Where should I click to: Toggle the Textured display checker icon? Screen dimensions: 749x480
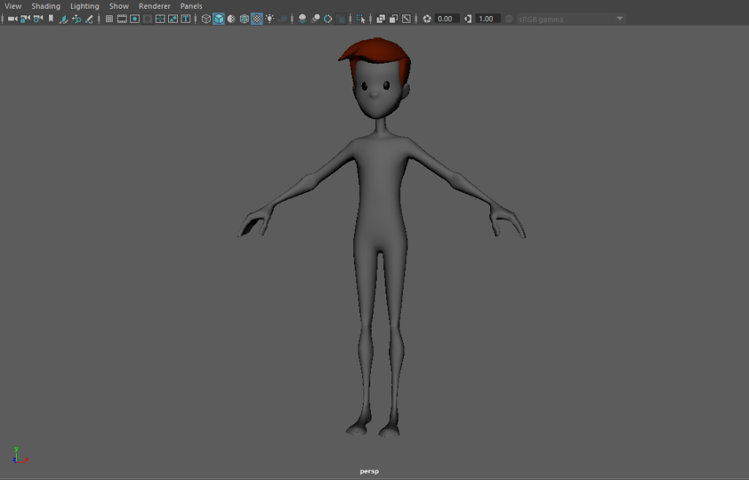point(257,19)
